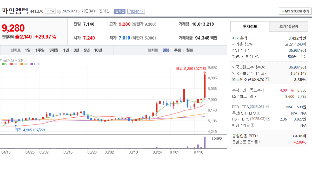312x173 pixels.
Task: Click the 외국인소진율 value 3.38%
Action: point(300,79)
